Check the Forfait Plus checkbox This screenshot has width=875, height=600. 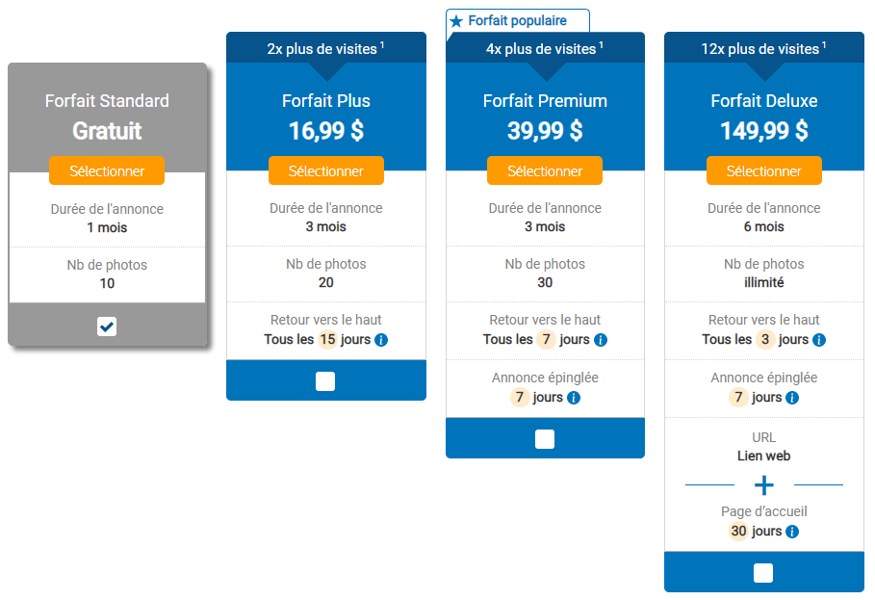pyautogui.click(x=325, y=381)
